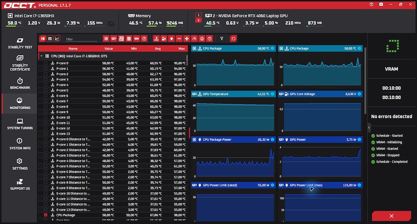This screenshot has width=417, height=224.
Task: Click the funnel filter icon
Action: point(222,39)
